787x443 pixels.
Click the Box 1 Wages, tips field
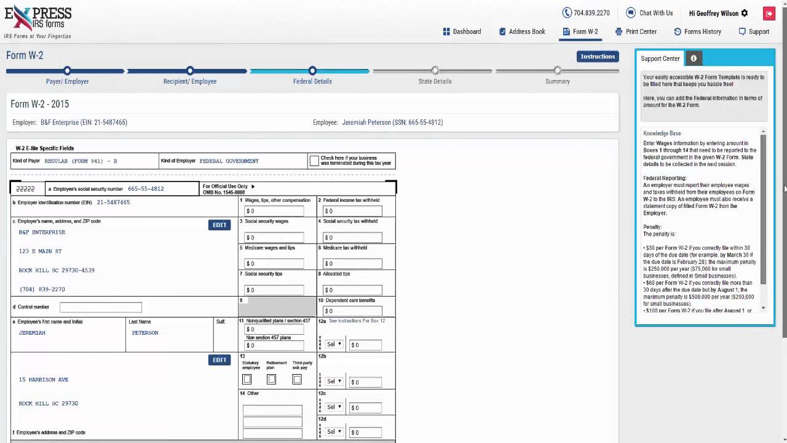pyautogui.click(x=274, y=211)
